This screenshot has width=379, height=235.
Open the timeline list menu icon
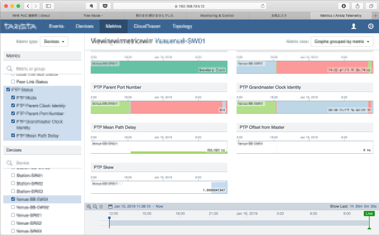(101, 206)
